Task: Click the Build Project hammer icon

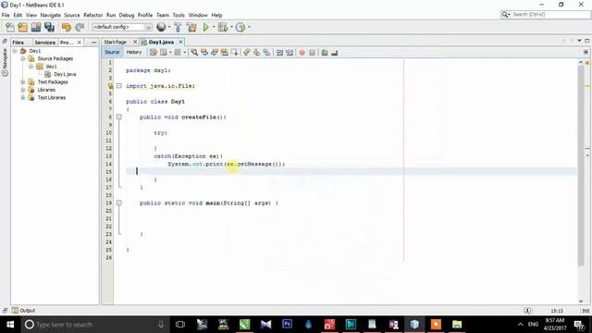Action: click(x=178, y=27)
